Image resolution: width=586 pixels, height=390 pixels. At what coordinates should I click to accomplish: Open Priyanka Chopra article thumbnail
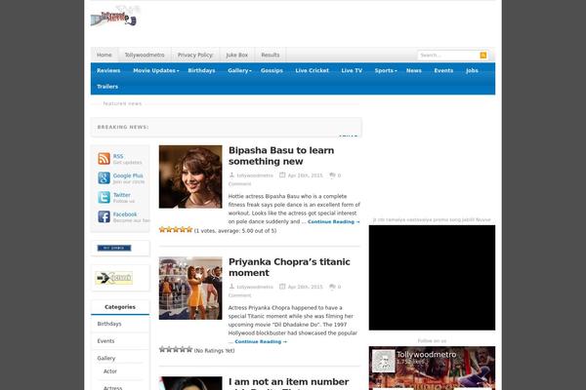click(x=190, y=289)
